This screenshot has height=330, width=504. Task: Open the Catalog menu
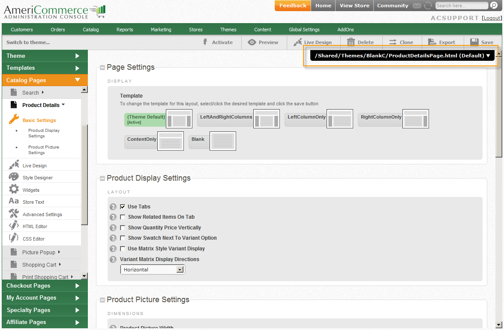[x=91, y=30]
